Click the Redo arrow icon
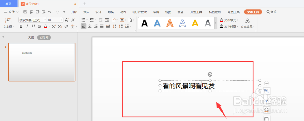Screen dimensions: 304x121 pyautogui.click(x=57, y=12)
